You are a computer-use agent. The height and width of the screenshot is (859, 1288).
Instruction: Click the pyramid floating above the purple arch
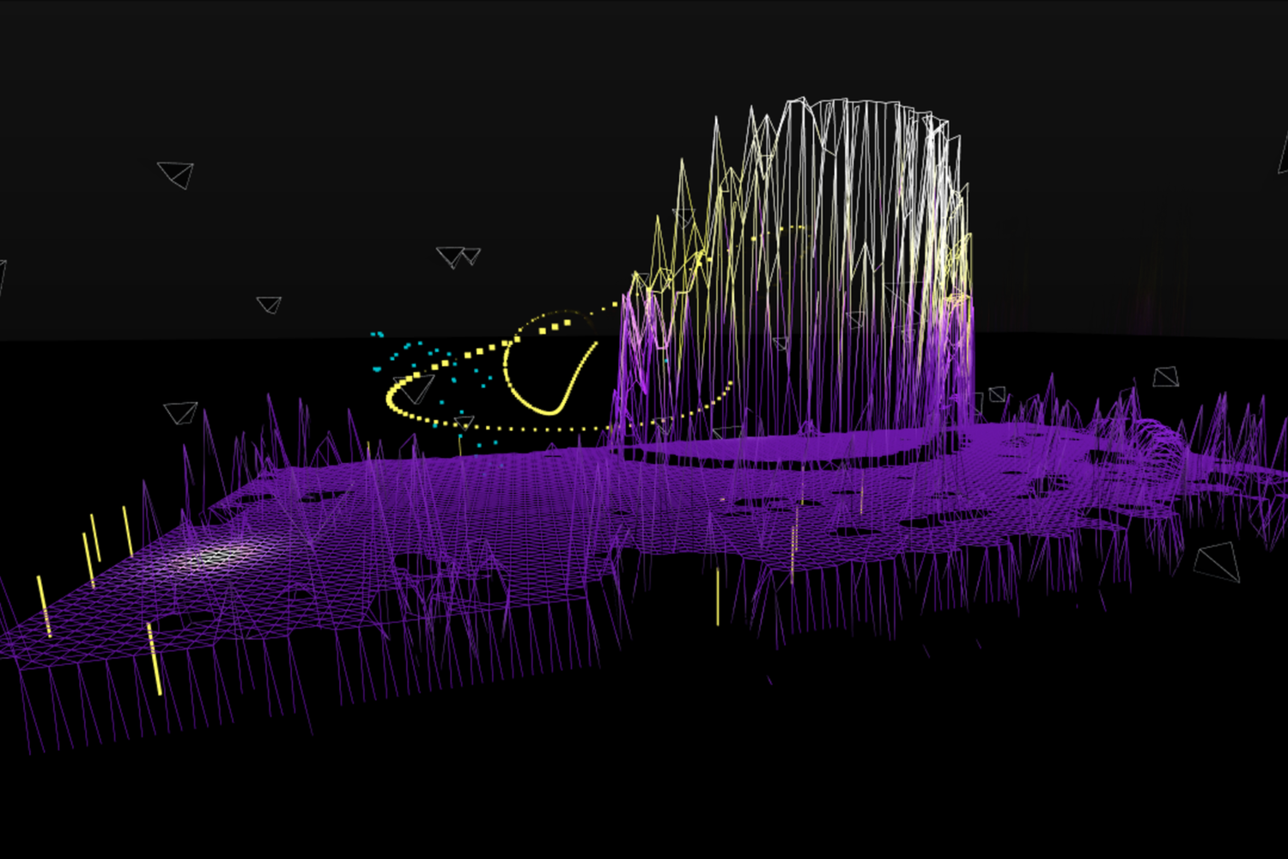click(1165, 376)
